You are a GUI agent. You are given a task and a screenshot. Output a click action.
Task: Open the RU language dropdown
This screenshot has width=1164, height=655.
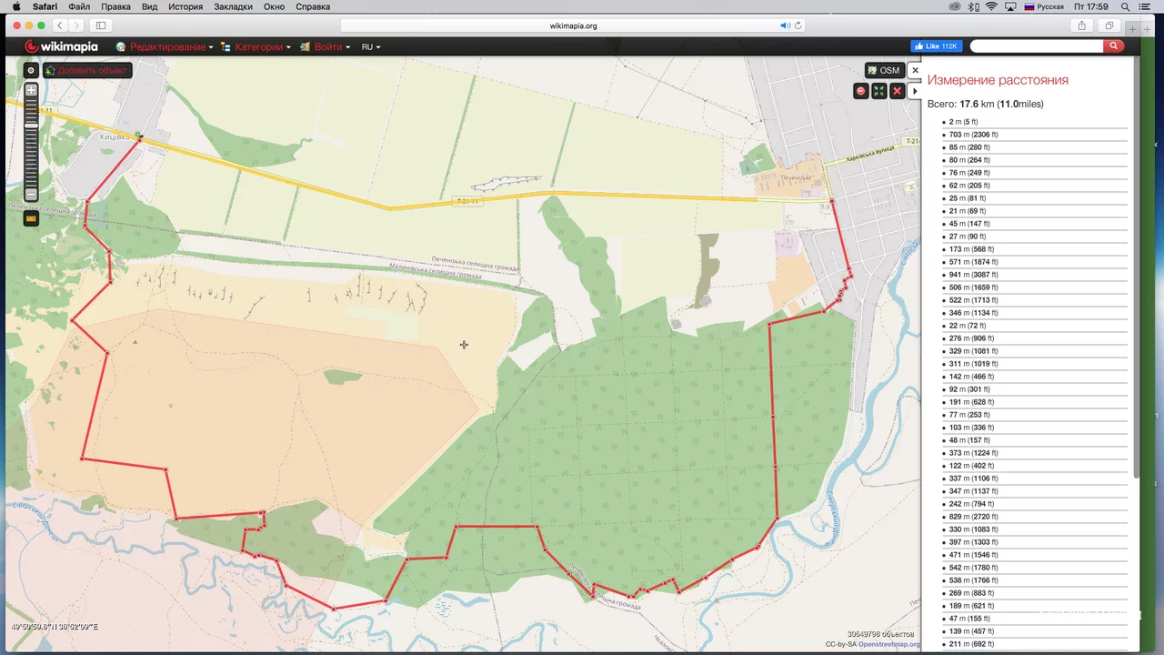pyautogui.click(x=371, y=46)
